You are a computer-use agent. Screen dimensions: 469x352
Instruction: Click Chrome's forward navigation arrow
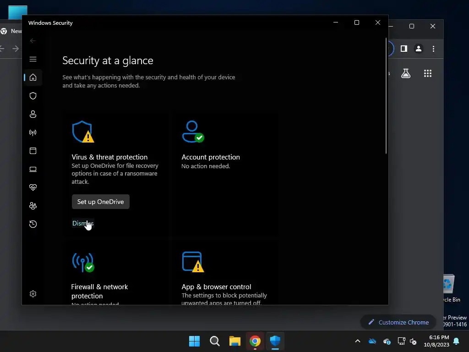tap(16, 49)
